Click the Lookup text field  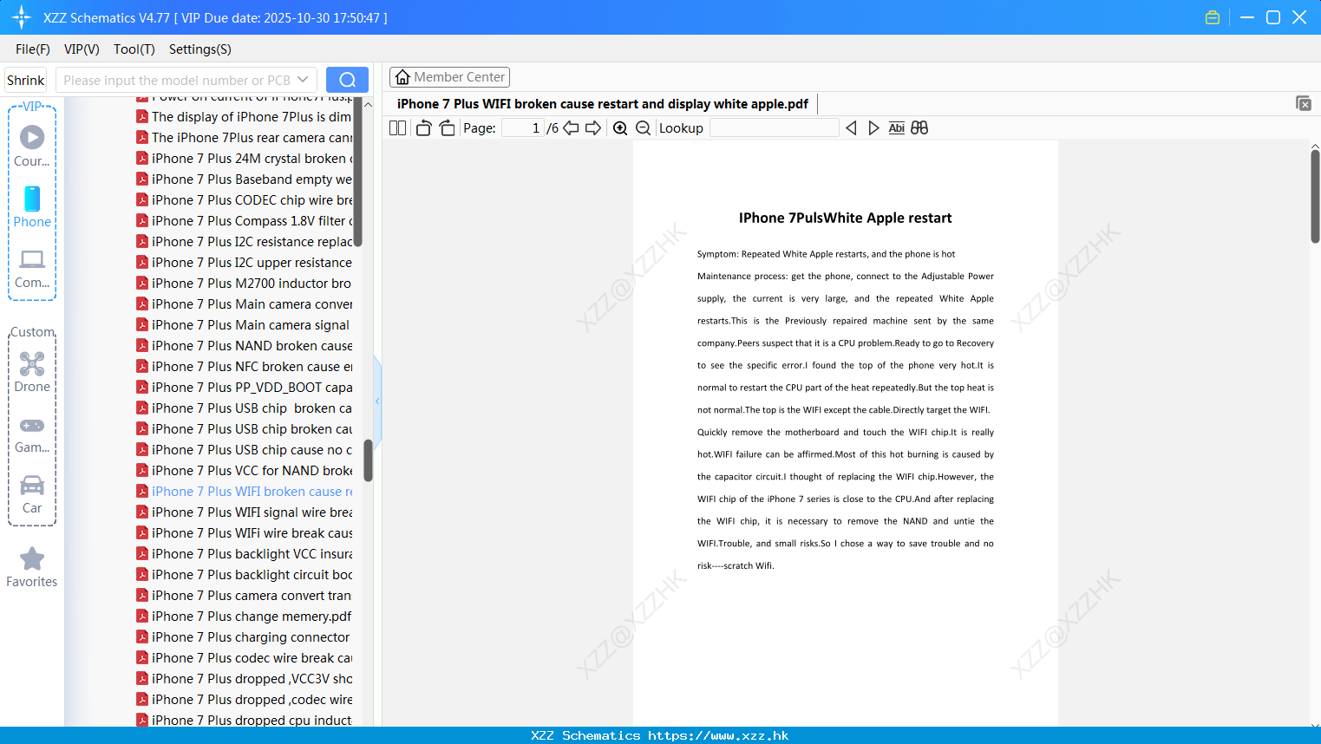point(774,128)
